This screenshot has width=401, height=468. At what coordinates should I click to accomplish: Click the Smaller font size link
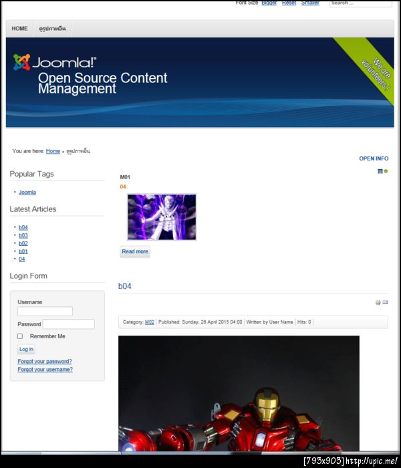click(x=310, y=3)
